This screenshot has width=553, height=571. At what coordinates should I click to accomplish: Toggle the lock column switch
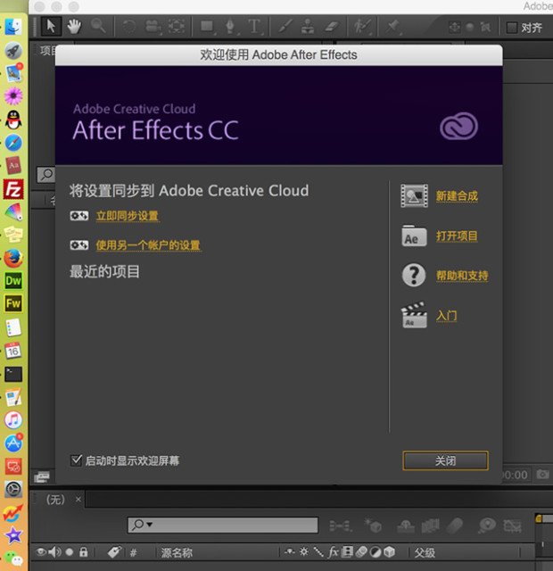point(83,552)
